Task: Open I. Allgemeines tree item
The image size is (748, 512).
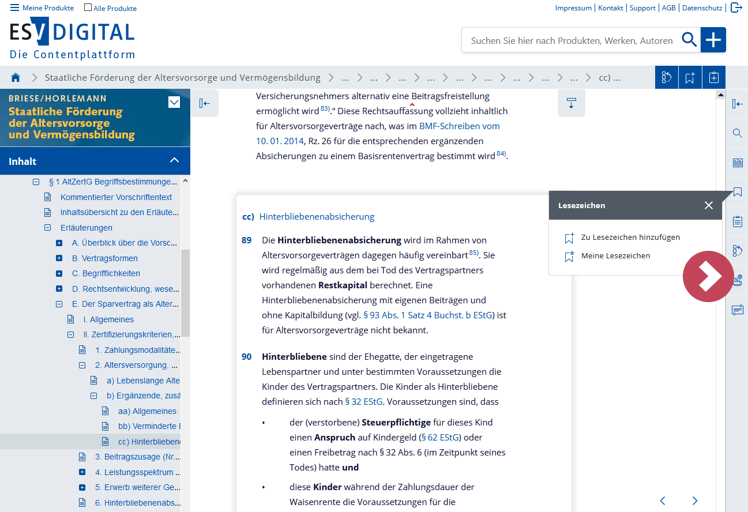Action: pos(108,319)
